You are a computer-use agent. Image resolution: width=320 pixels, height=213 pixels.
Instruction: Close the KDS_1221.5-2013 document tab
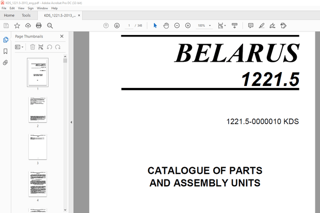coord(79,15)
